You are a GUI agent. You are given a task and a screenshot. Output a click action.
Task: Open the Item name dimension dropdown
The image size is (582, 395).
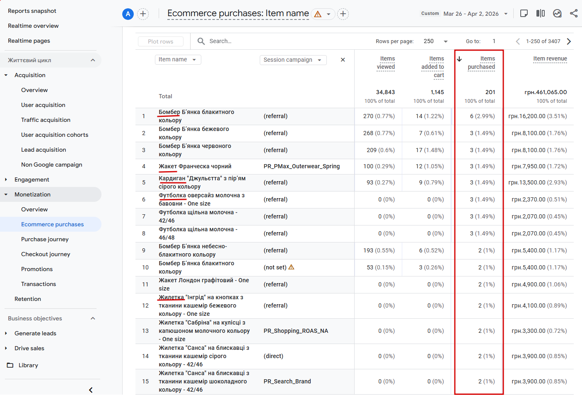tap(178, 60)
